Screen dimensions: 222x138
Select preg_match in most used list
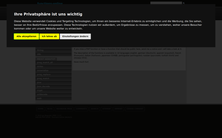click(53, 78)
